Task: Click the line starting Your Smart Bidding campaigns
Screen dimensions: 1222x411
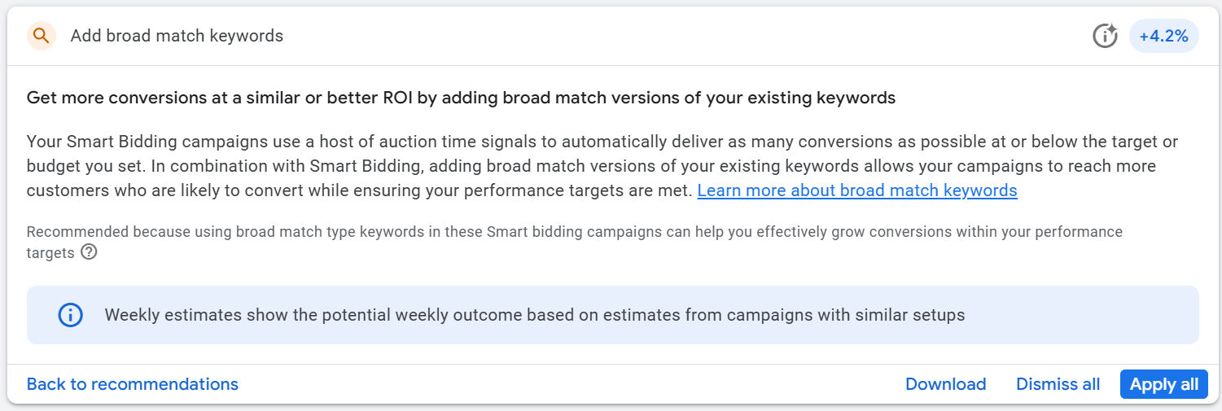Action: coord(602,142)
